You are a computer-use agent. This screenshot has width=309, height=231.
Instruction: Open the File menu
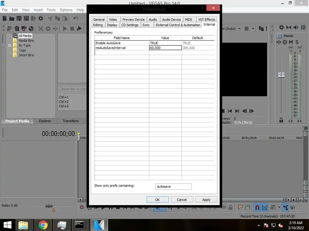pos(5,10)
